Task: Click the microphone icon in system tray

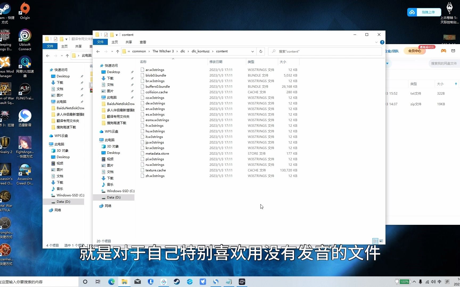Action: click(420, 282)
